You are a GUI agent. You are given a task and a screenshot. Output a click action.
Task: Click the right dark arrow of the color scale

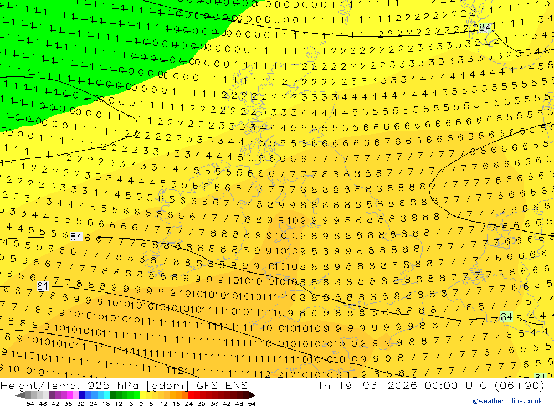tap(252, 395)
